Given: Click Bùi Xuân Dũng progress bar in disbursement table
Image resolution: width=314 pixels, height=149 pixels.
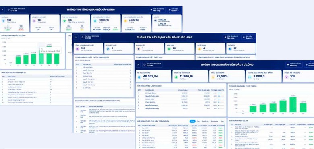Looking at the screenshot, I should (x=221, y=93).
